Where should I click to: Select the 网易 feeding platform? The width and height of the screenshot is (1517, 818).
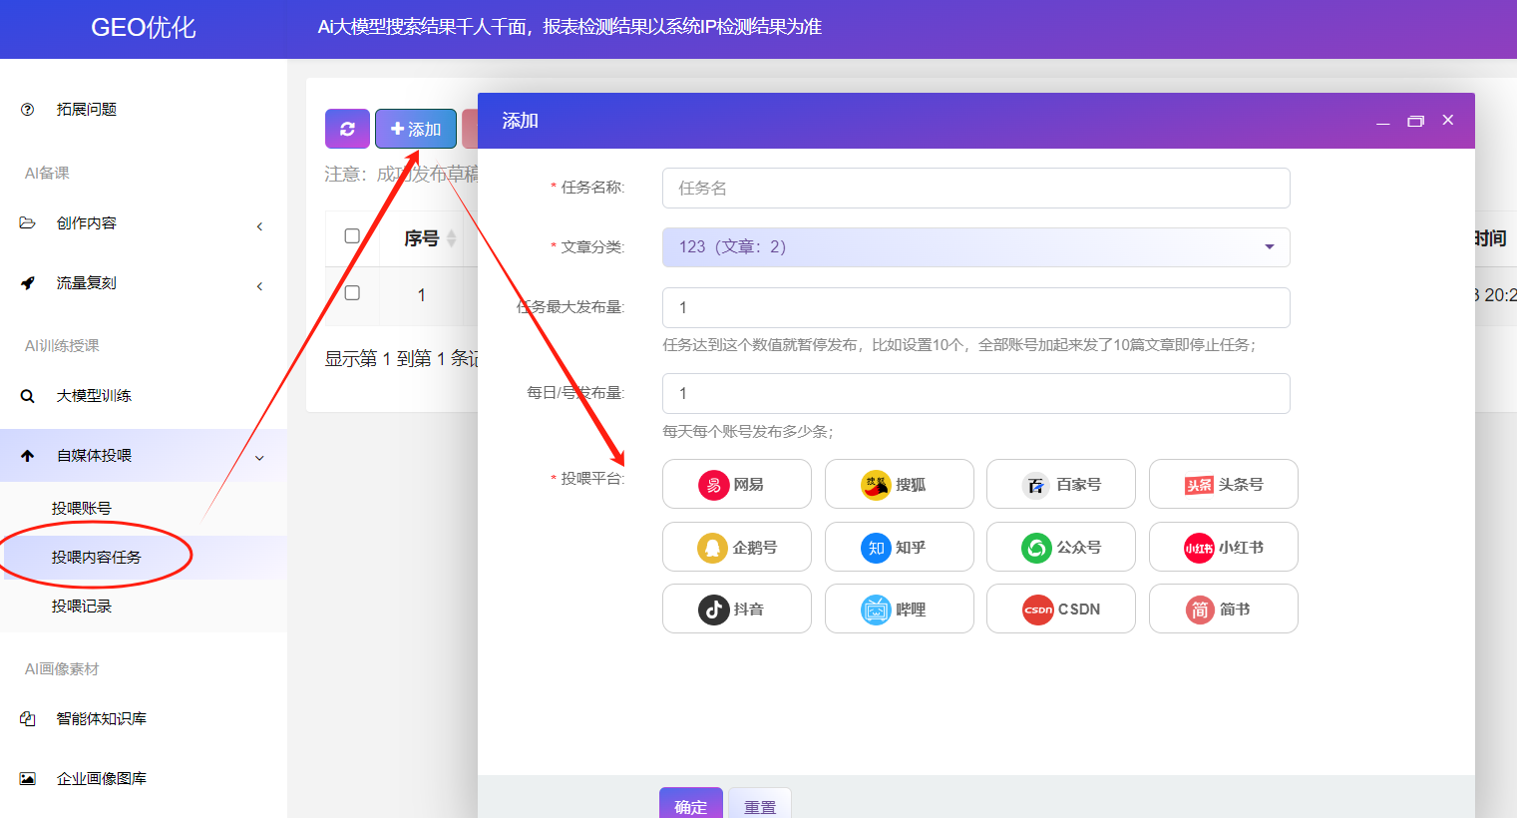click(x=736, y=484)
